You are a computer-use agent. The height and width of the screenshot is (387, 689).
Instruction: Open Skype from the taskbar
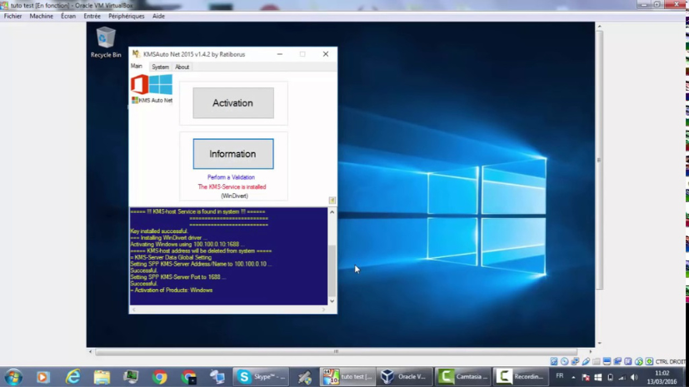tap(260, 377)
